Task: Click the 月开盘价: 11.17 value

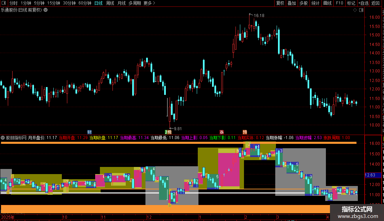Action: (x=42, y=138)
